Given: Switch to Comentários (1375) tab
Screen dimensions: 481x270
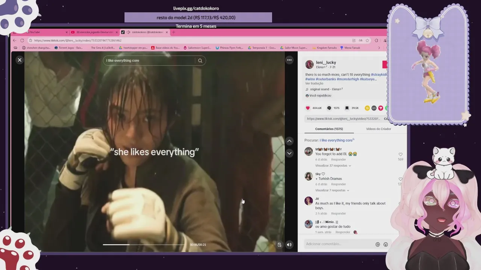Looking at the screenshot, I should click(329, 129).
